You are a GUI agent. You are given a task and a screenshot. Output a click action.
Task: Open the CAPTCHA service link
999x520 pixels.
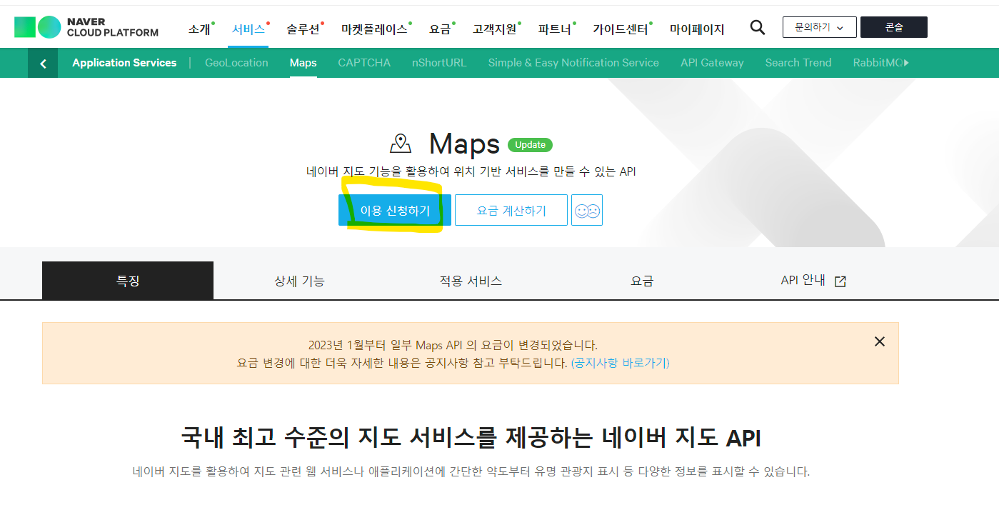tap(364, 63)
